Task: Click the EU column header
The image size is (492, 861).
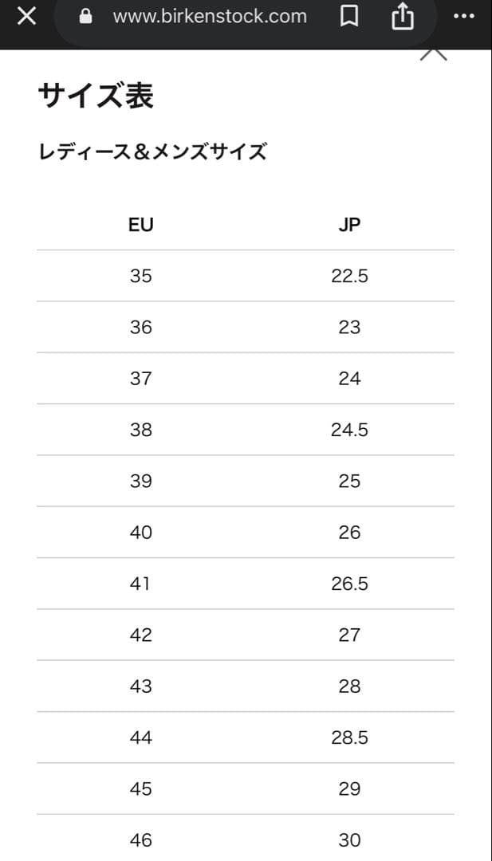Action: tap(140, 225)
